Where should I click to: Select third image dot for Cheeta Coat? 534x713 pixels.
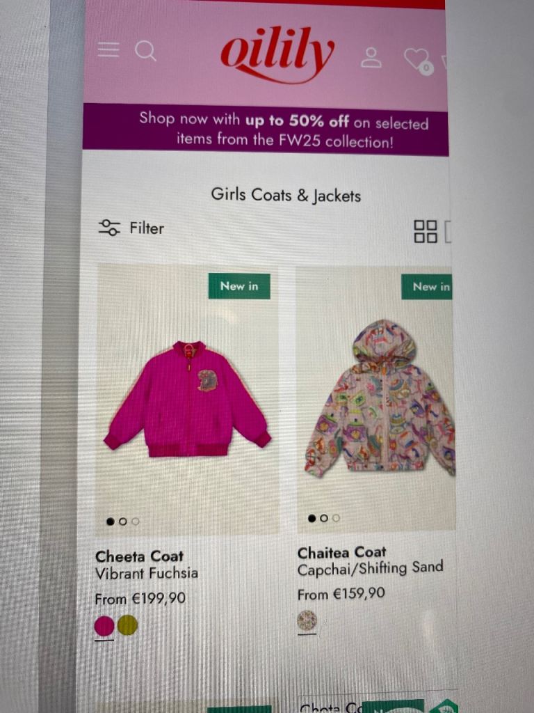[x=136, y=522]
